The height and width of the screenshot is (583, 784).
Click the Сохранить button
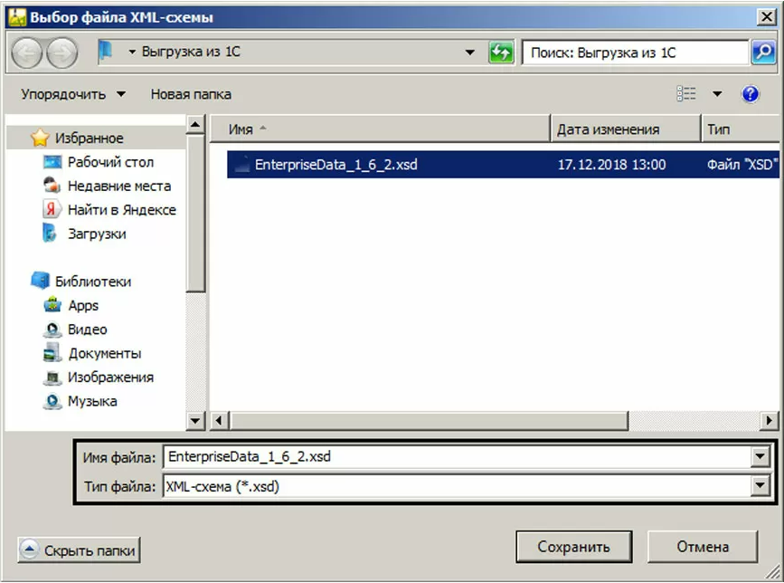tap(574, 547)
